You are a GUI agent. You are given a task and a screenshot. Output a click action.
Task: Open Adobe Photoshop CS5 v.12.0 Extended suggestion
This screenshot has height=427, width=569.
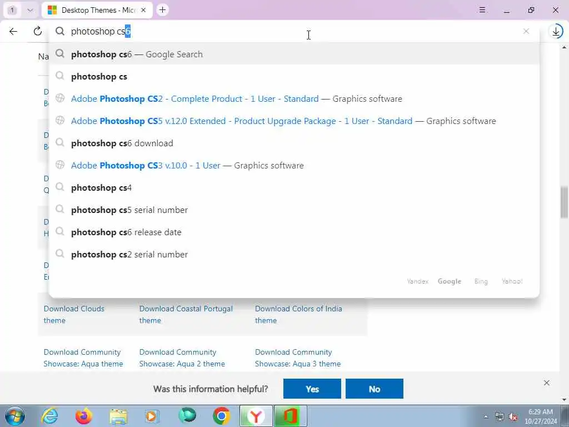point(294,121)
